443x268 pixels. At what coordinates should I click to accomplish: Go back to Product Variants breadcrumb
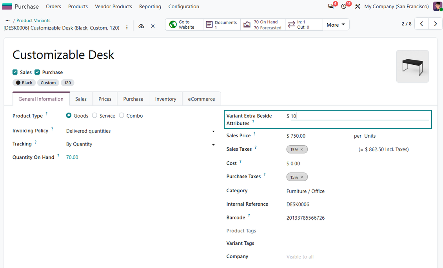pos(33,20)
